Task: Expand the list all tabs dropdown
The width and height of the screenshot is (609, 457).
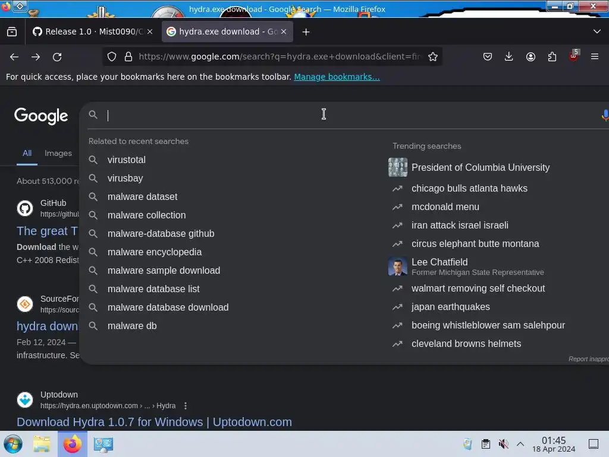Action: pyautogui.click(x=597, y=32)
